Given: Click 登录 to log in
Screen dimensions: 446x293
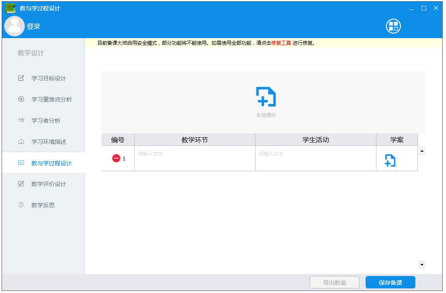Looking at the screenshot, I should [x=34, y=26].
